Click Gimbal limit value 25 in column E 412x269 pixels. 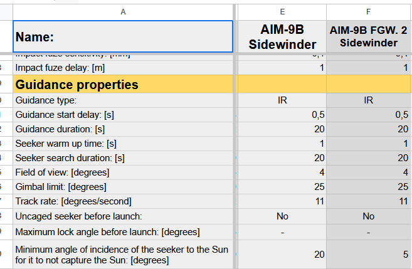[282, 187]
